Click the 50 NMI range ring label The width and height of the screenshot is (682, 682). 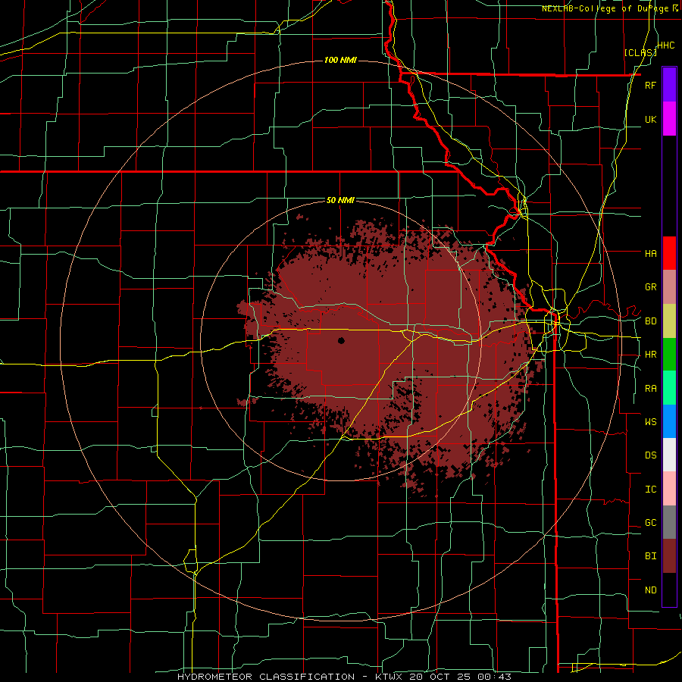[x=340, y=200]
